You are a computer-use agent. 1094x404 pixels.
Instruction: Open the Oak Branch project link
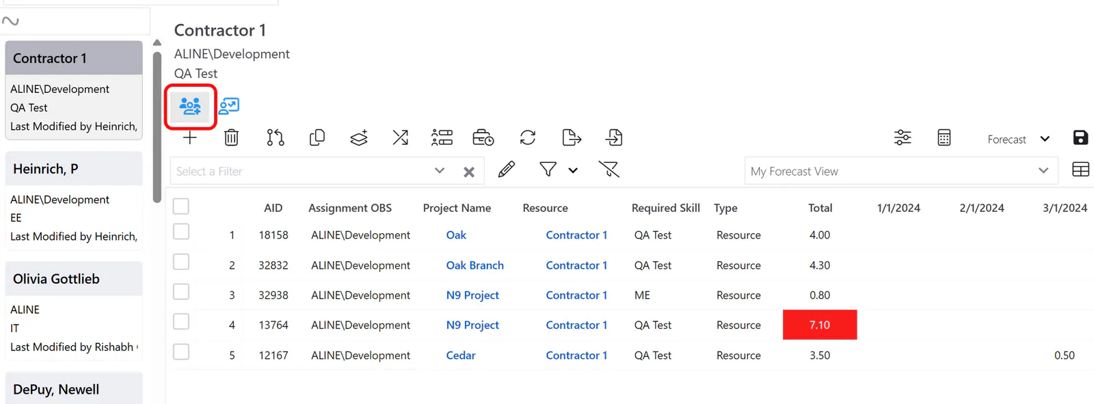475,265
